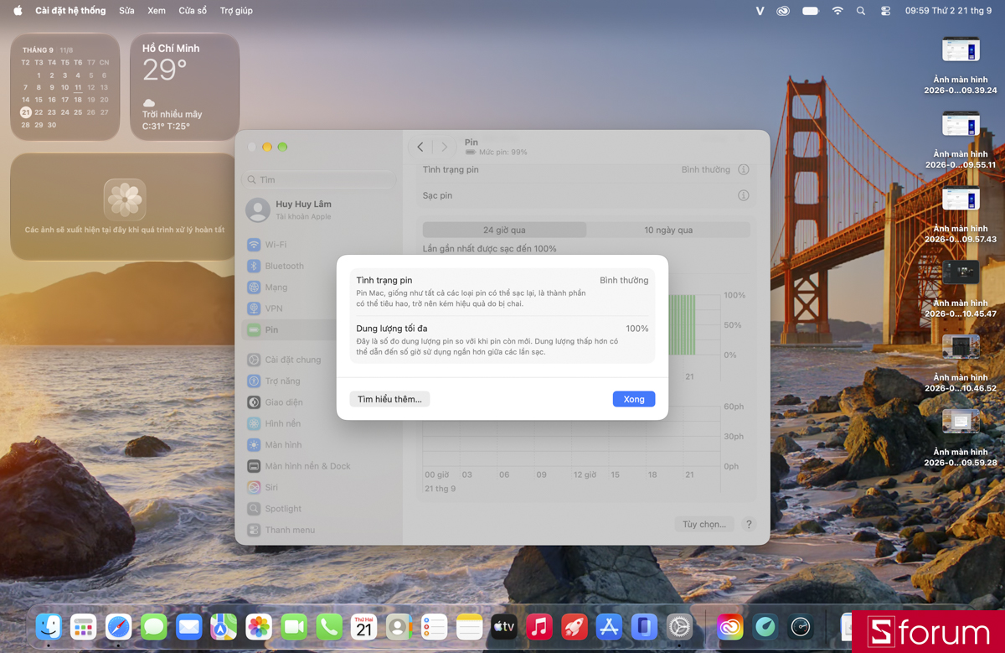Open iPhone Mirroring in the Dock

tap(644, 626)
